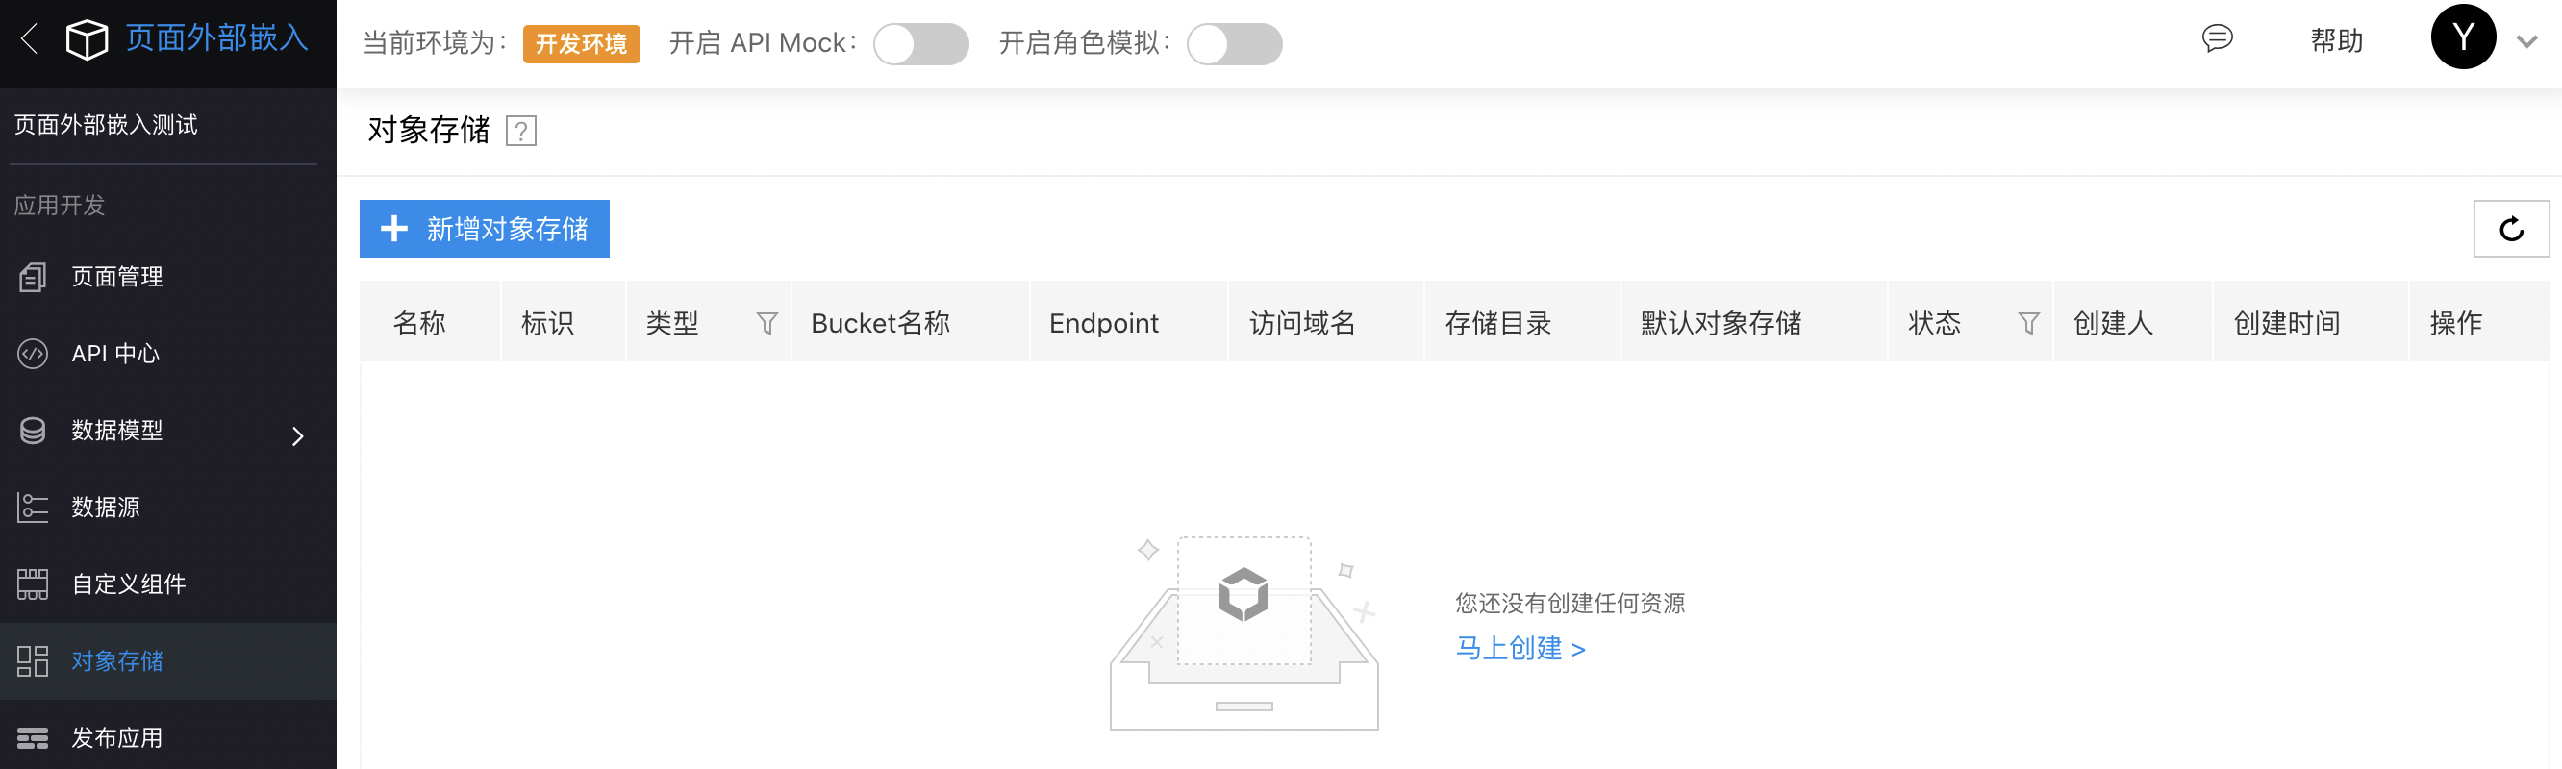Click the 您还没有创建任何资源 message text
This screenshot has height=769, width=2562.
click(x=1570, y=603)
